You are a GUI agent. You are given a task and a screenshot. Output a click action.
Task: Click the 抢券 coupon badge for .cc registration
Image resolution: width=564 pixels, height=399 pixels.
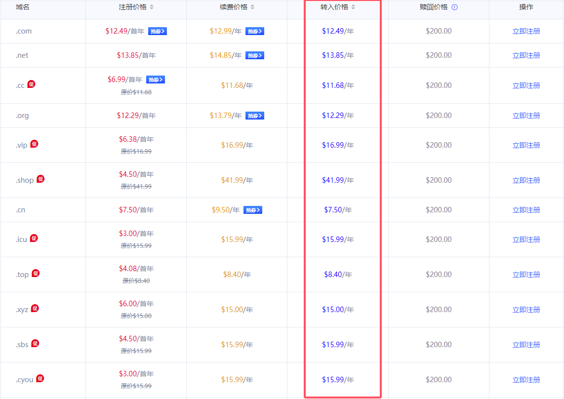click(x=155, y=80)
